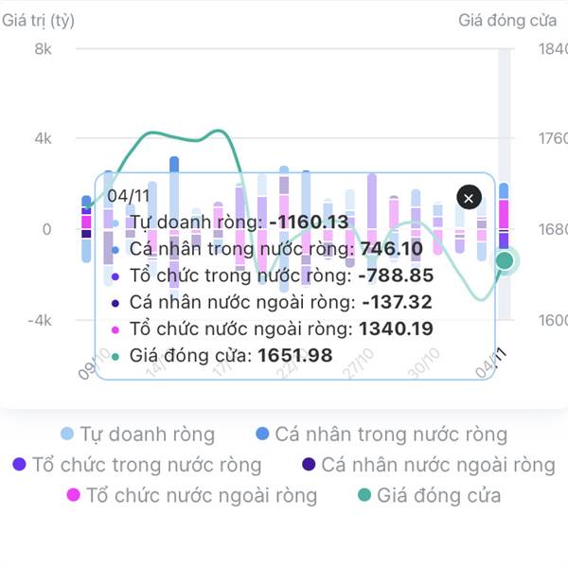The height and width of the screenshot is (568, 568).
Task: Click the 8k label on the left axis
Action: [43, 48]
